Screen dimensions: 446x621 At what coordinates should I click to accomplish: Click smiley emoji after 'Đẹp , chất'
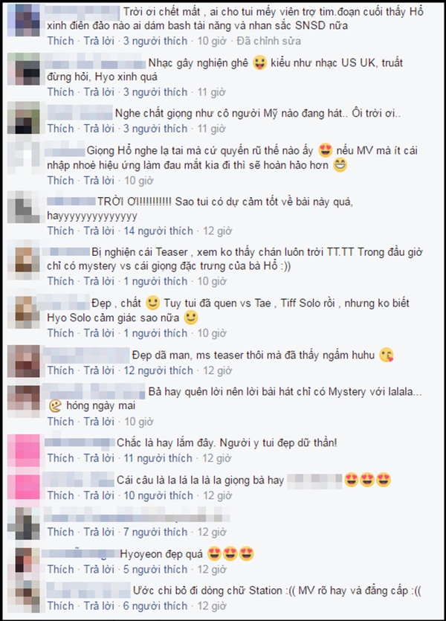[152, 303]
